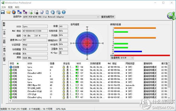The image size is (176, 111).
Task: Click the horizontal scrollbar thumb
Action: (55, 101)
